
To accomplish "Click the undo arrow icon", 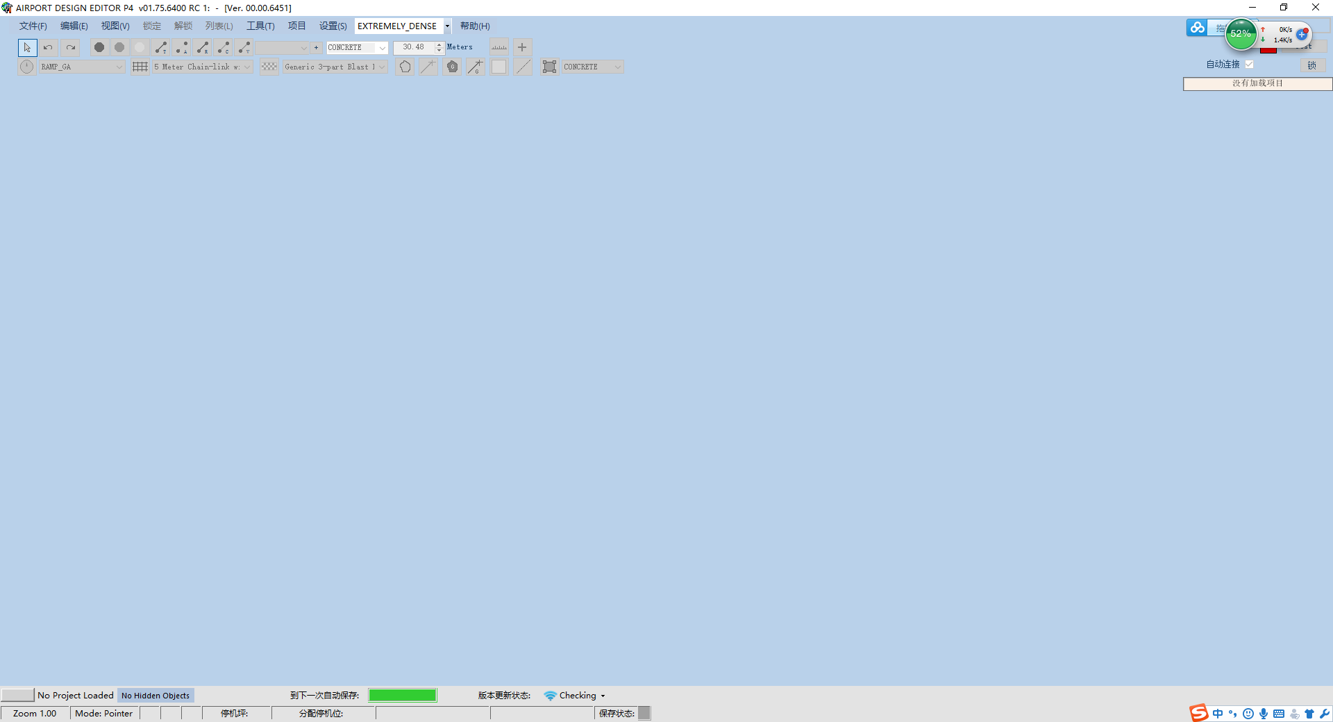I will pyautogui.click(x=48, y=47).
